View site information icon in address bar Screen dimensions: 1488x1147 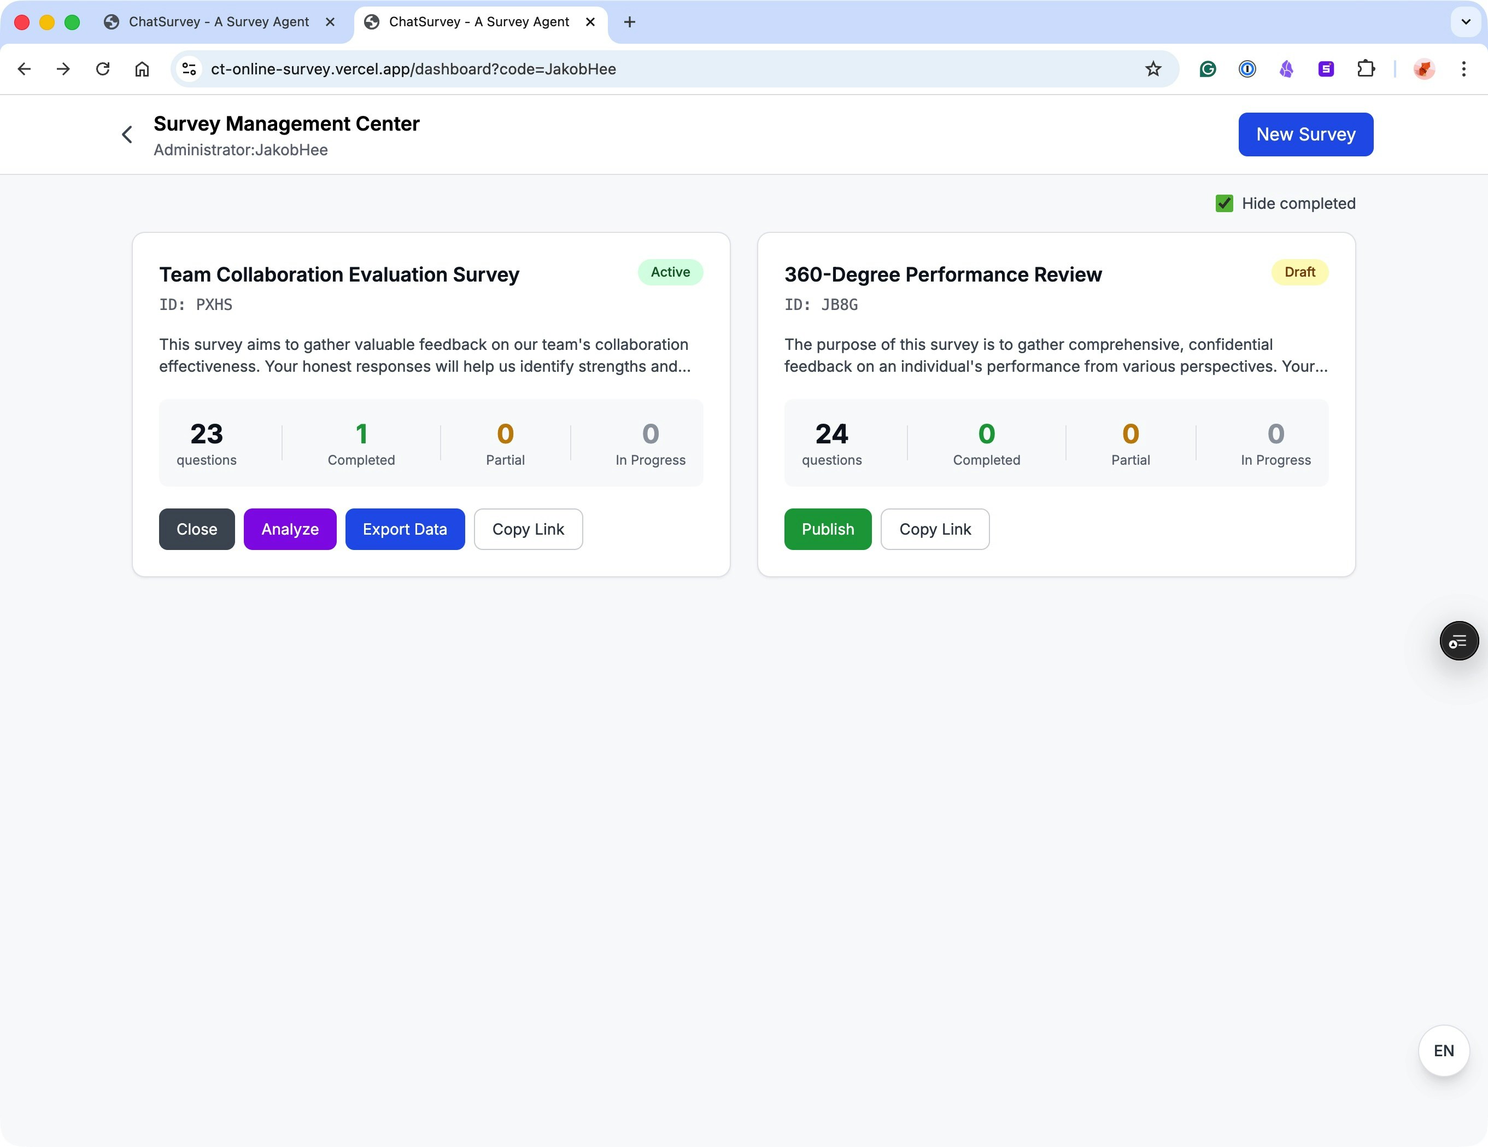(189, 69)
